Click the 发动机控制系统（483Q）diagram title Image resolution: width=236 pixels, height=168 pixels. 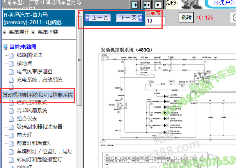[x=126, y=50]
